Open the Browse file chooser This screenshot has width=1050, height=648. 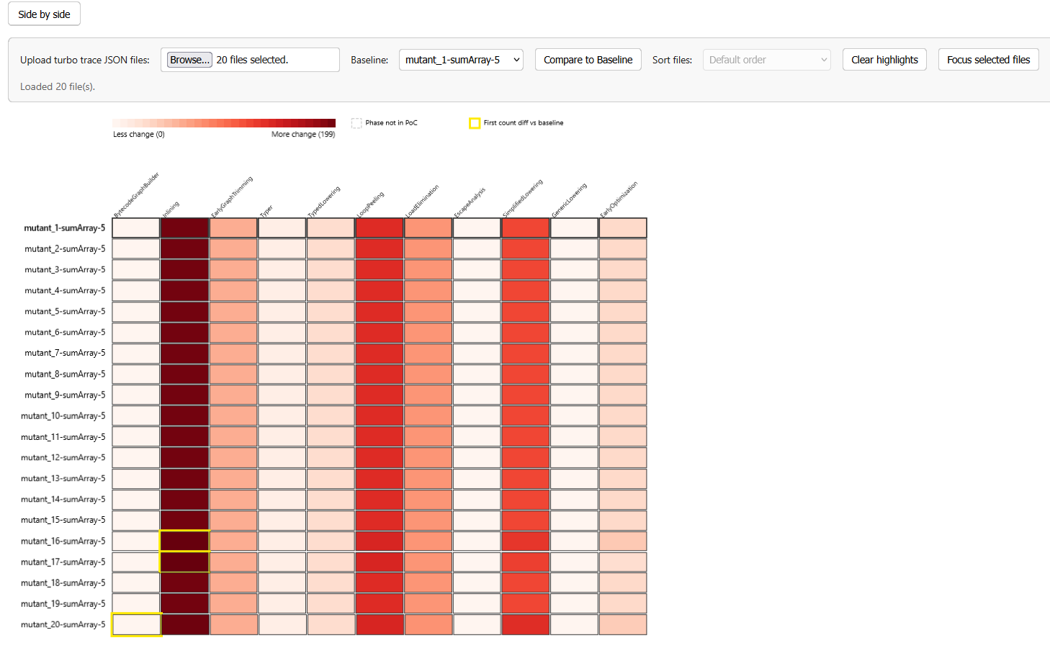point(189,60)
